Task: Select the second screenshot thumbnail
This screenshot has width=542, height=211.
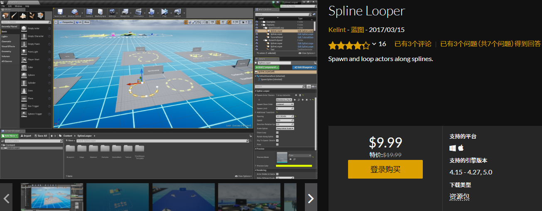Action: [x=118, y=197]
